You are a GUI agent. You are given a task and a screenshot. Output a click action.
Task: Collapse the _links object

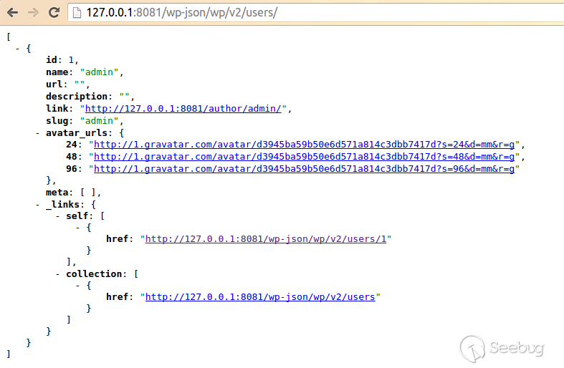tap(37, 205)
